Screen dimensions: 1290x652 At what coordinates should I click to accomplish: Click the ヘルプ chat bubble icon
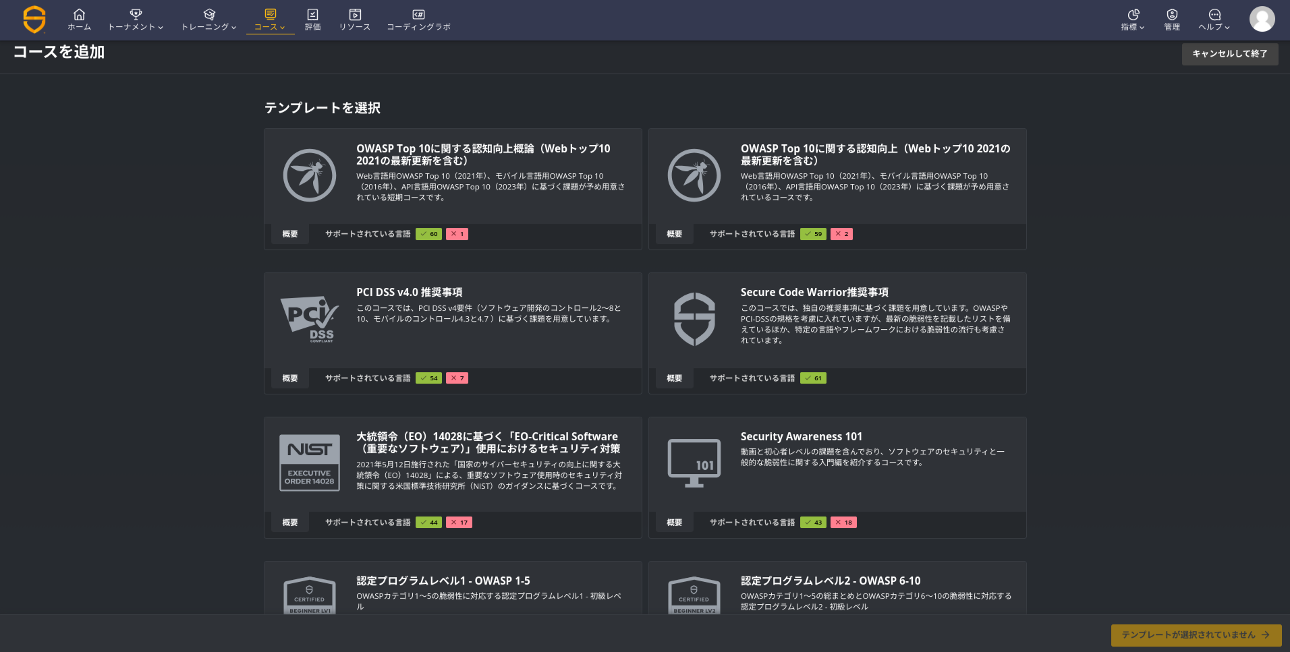click(x=1214, y=14)
